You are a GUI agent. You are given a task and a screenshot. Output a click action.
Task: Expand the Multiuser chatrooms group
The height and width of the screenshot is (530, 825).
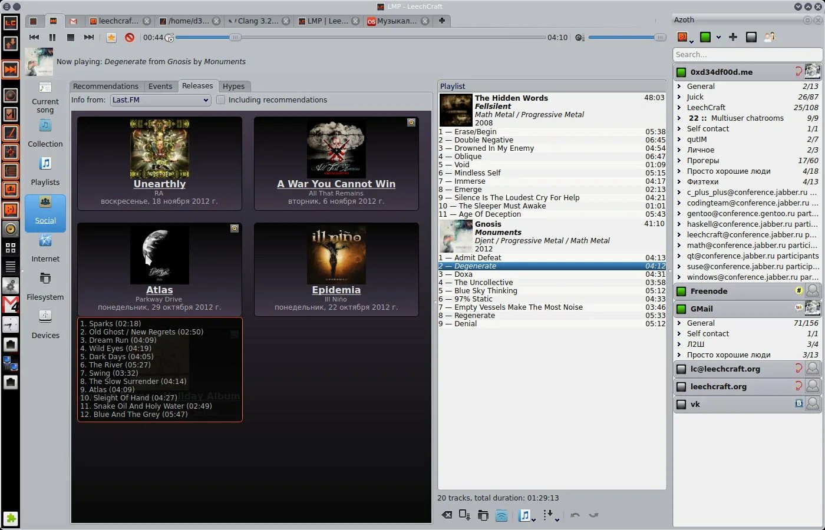point(679,118)
